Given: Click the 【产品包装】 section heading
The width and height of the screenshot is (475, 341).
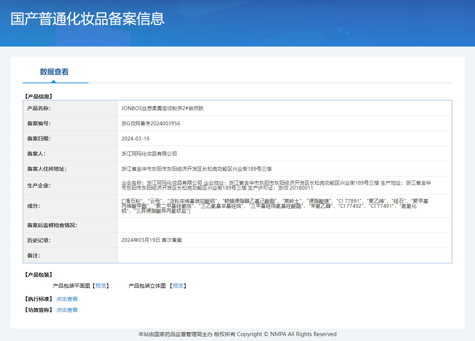Looking at the screenshot, I should [38, 275].
